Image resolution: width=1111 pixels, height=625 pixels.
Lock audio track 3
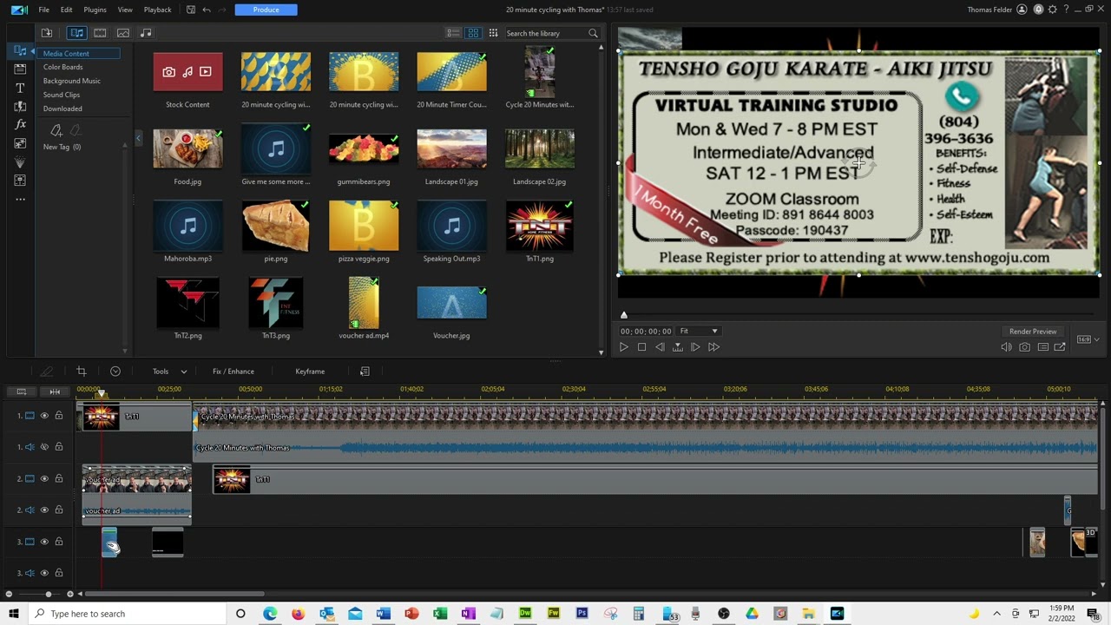(59, 573)
